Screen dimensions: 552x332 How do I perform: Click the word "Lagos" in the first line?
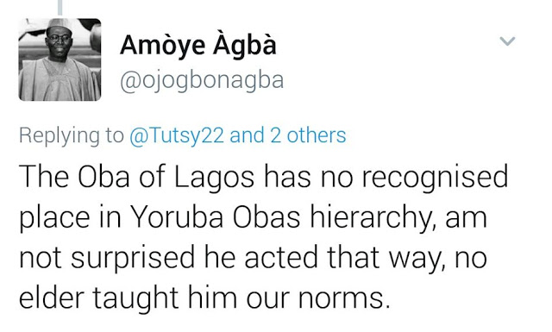(214, 177)
